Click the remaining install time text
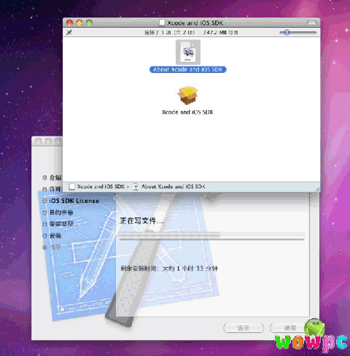The image size is (350, 356). (x=169, y=268)
